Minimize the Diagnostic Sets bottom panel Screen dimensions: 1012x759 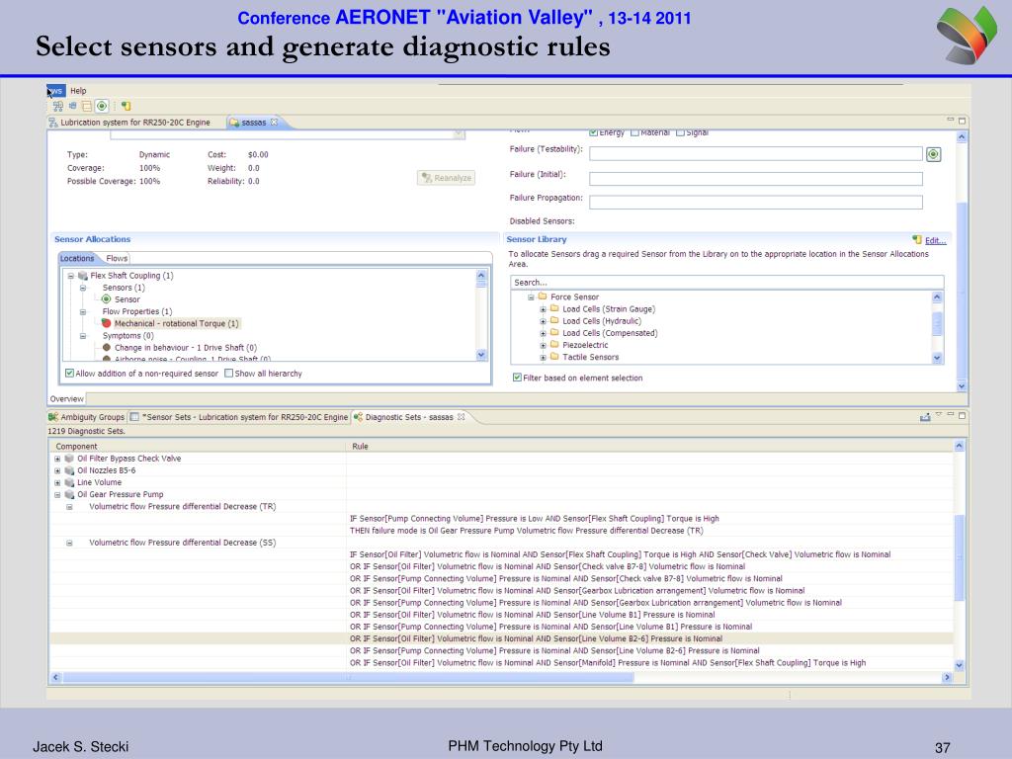tap(951, 415)
